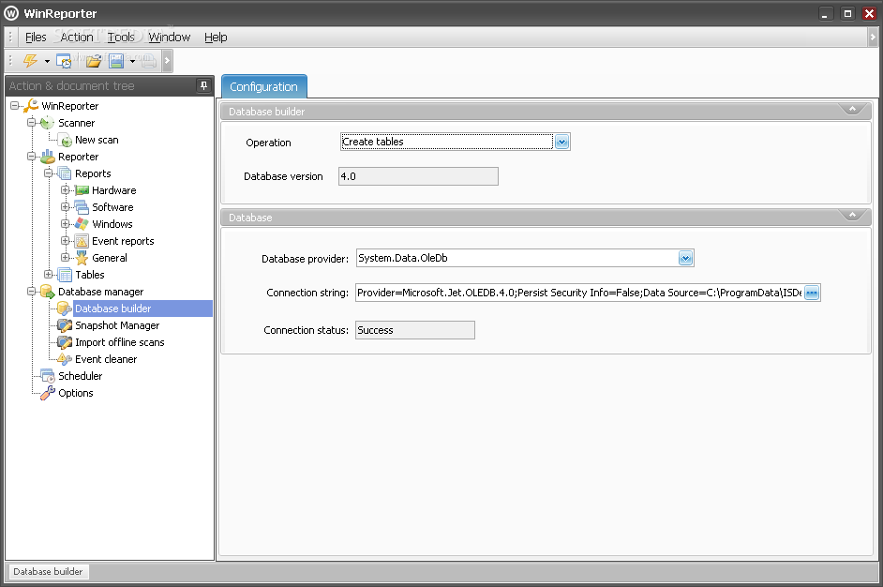Viewport: 883px width, 587px height.
Task: Select the Configuration tab
Action: (264, 87)
